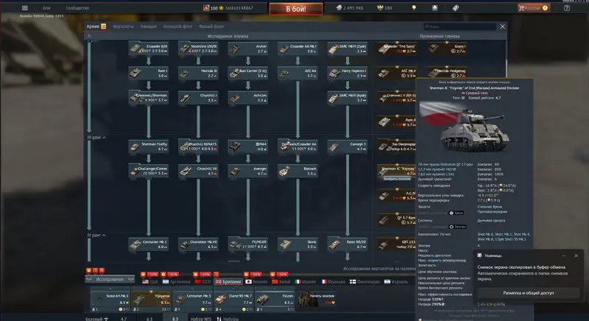Open the help question mark icon

coord(567,8)
